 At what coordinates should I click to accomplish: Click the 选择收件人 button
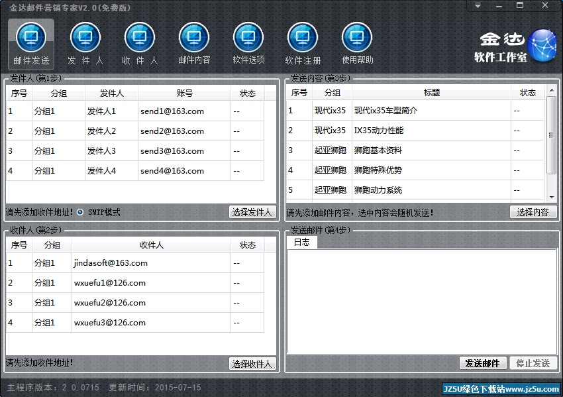(252, 364)
